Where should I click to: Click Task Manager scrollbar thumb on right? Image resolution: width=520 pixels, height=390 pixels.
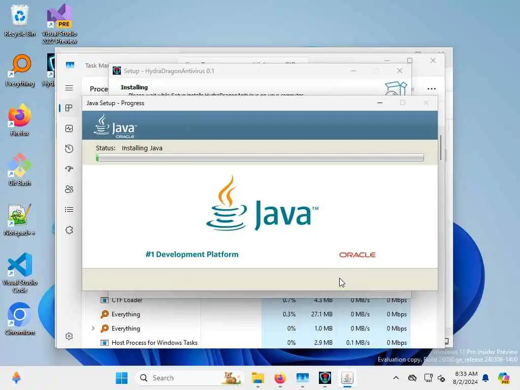coord(441,148)
